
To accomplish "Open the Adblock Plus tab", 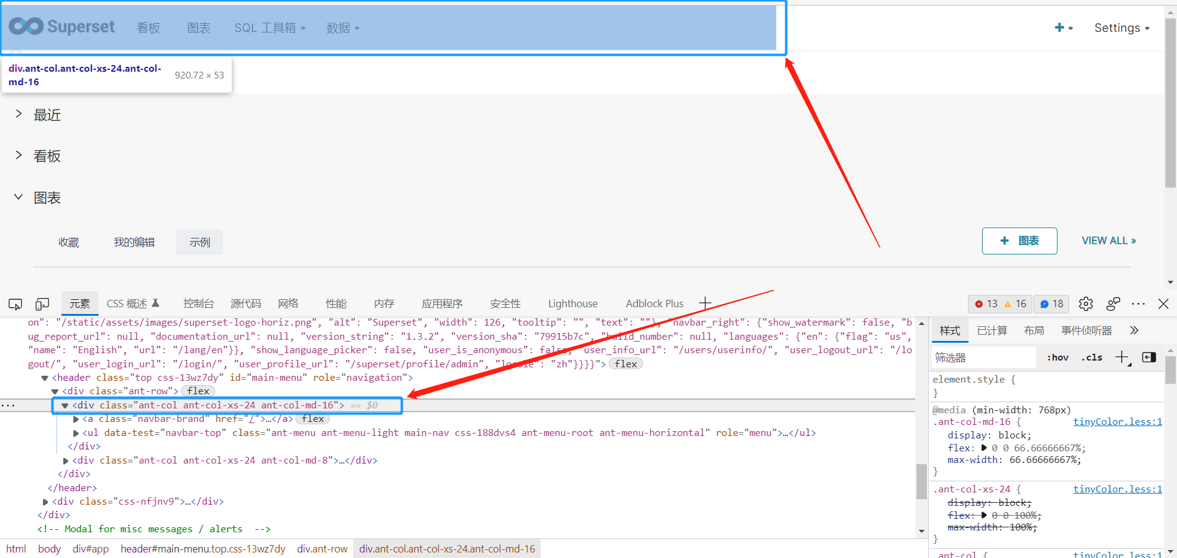I will [x=654, y=304].
